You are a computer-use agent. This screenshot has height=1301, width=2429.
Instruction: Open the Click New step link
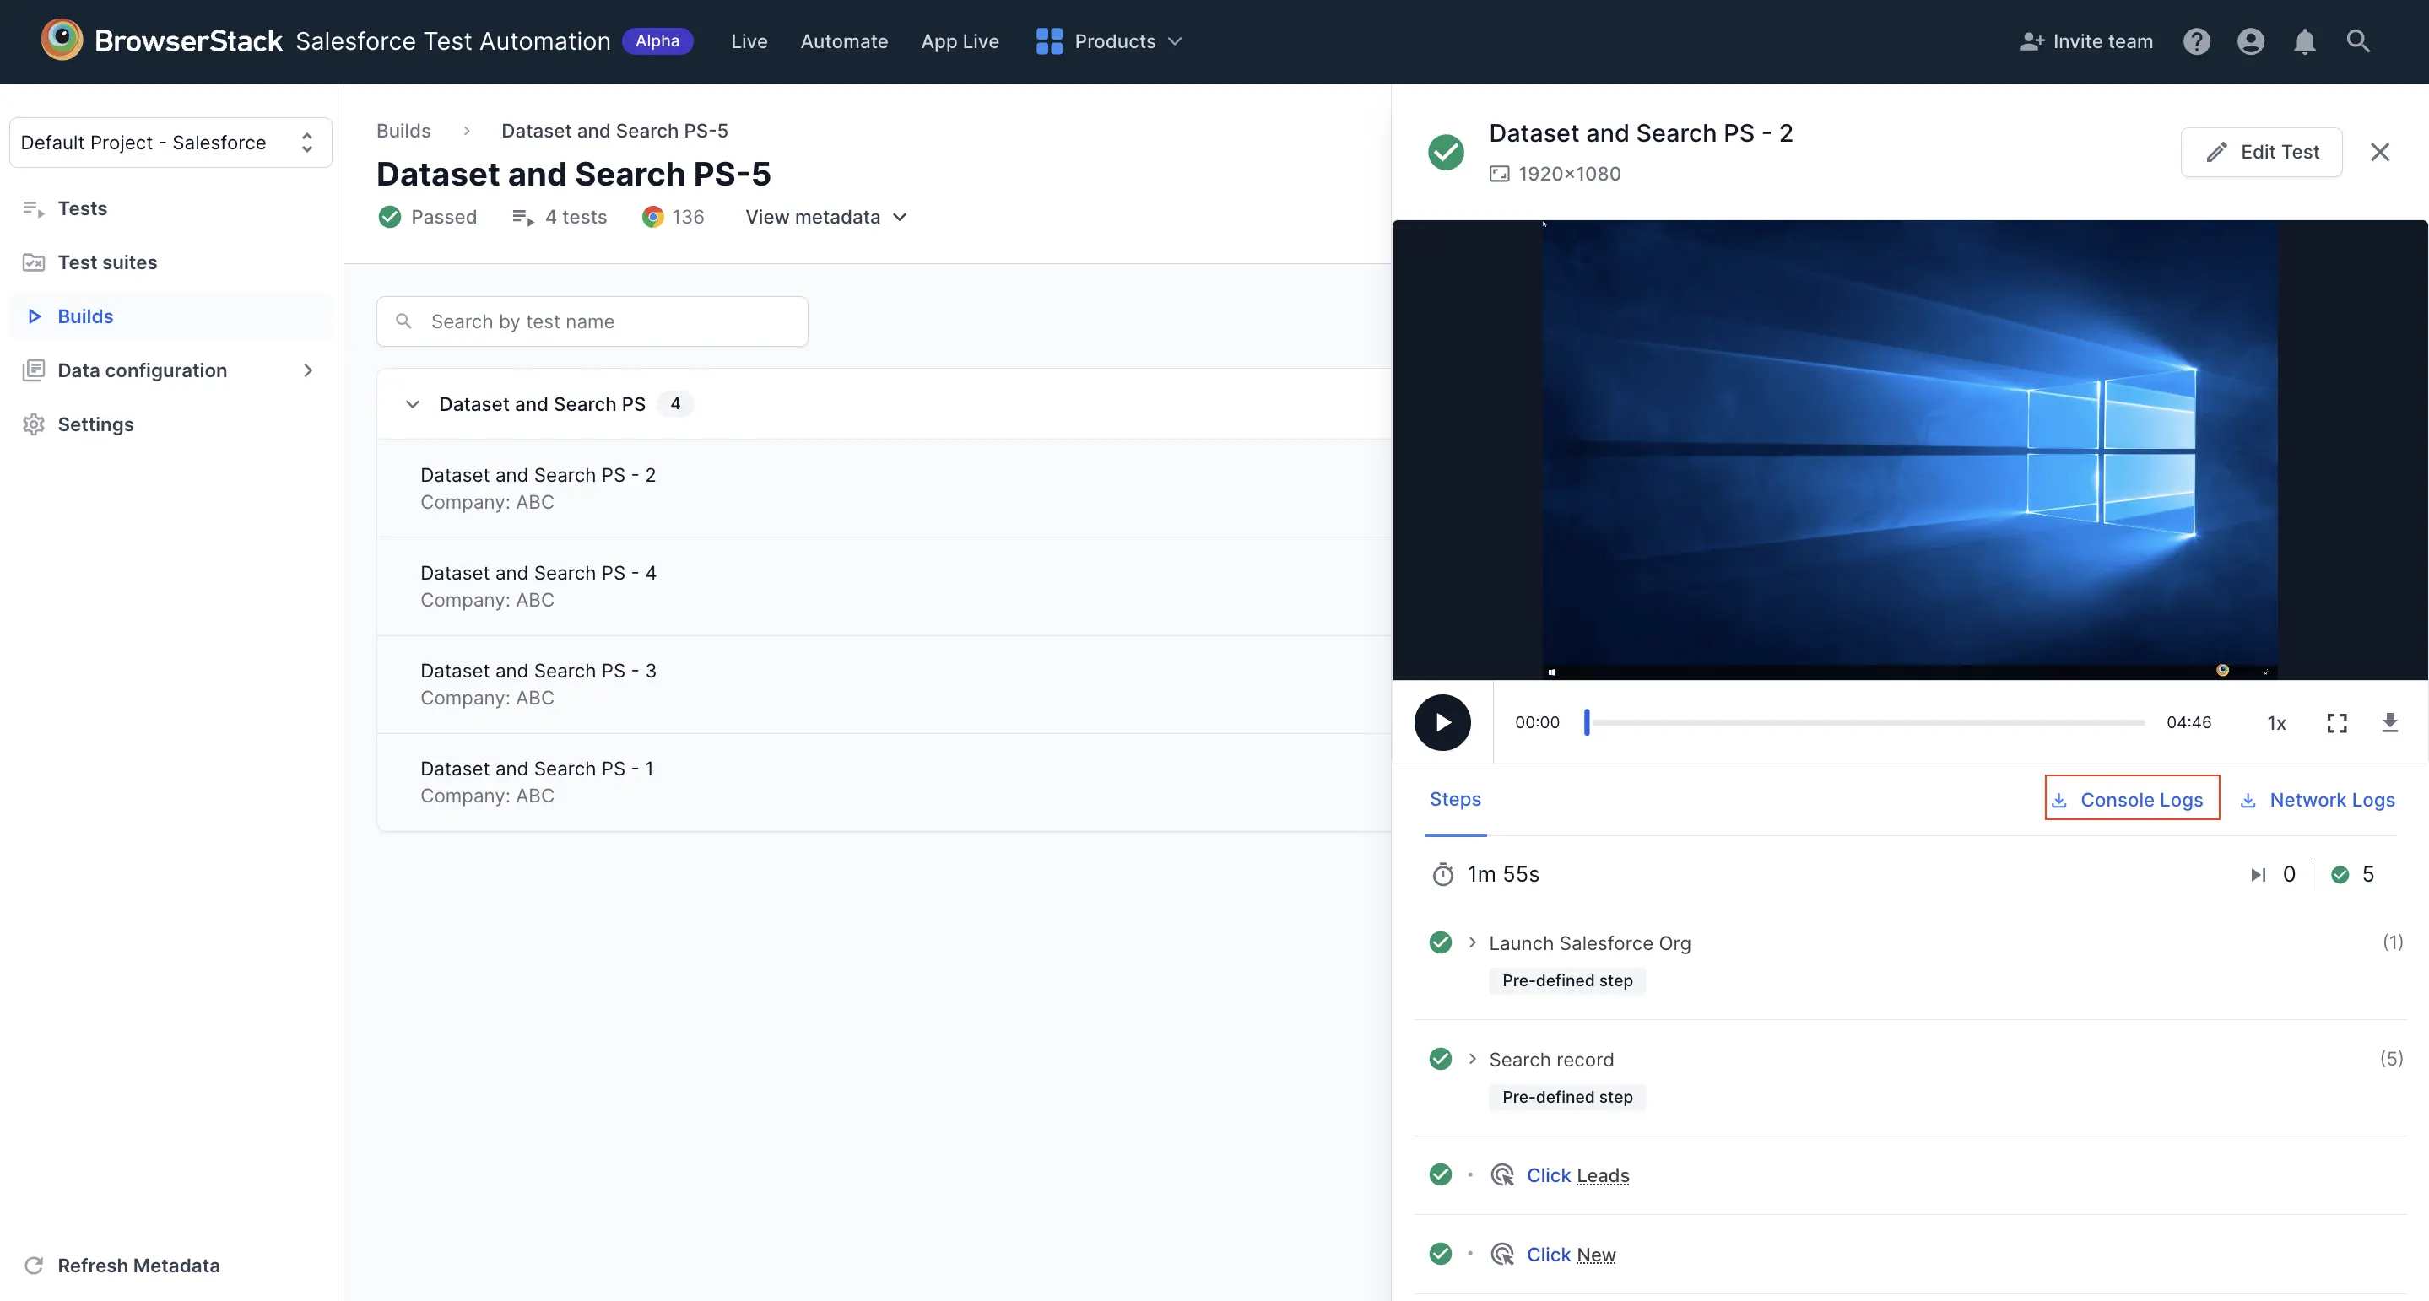[x=1571, y=1254]
